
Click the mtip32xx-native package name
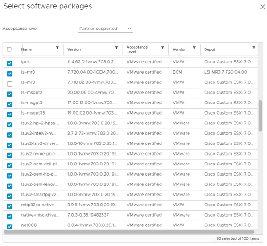click(37, 205)
